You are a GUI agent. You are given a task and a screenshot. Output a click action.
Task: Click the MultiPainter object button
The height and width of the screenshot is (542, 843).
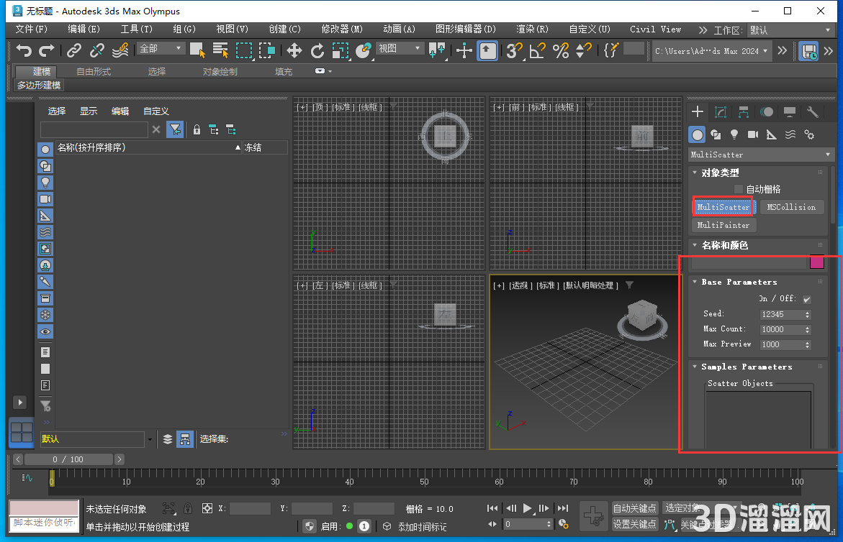click(x=723, y=226)
